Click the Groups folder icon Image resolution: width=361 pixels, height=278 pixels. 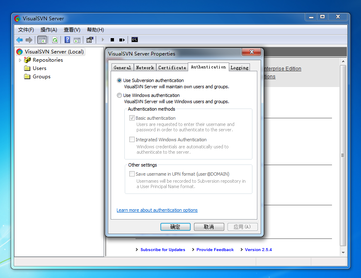(x=27, y=77)
